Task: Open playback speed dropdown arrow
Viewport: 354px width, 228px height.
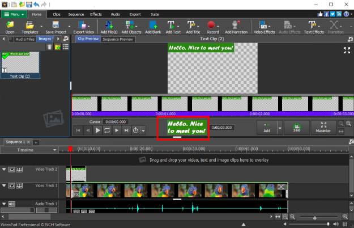Action: click(143, 130)
